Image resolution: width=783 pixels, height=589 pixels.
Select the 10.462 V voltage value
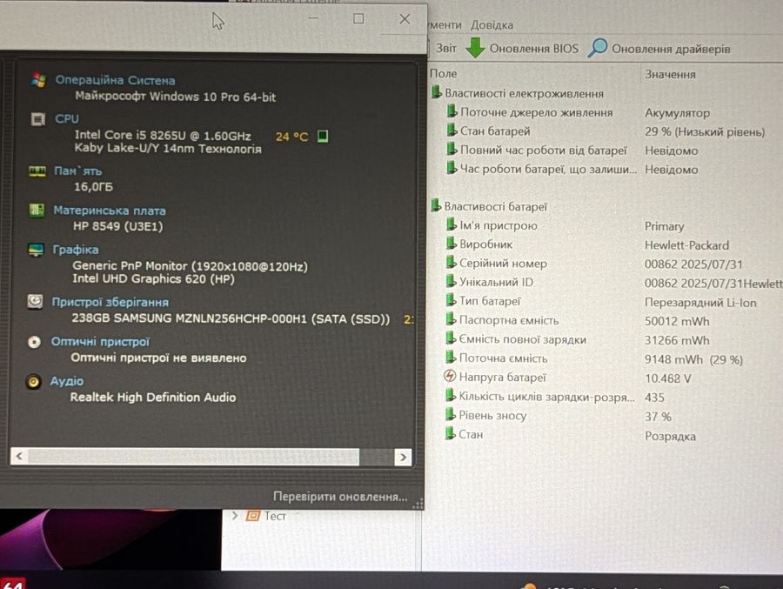coord(667,378)
